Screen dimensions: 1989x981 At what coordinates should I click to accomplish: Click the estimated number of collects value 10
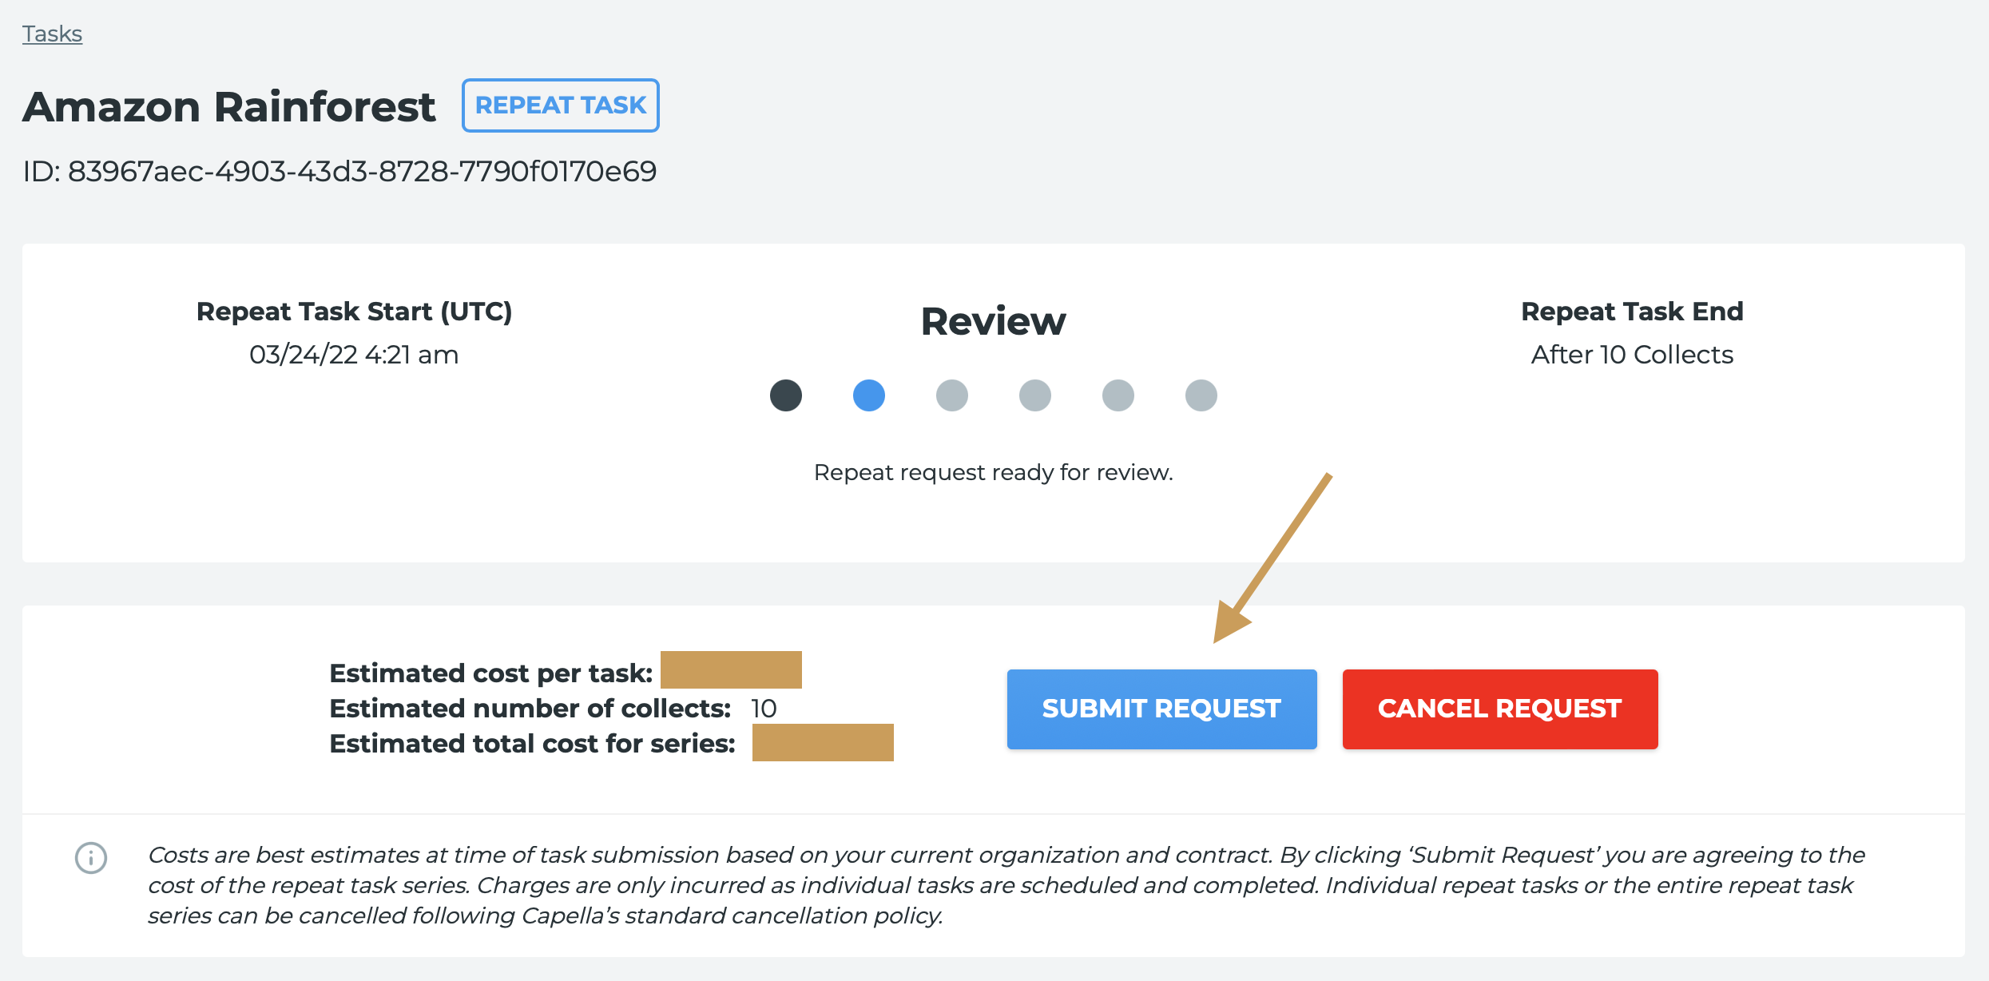coord(764,709)
